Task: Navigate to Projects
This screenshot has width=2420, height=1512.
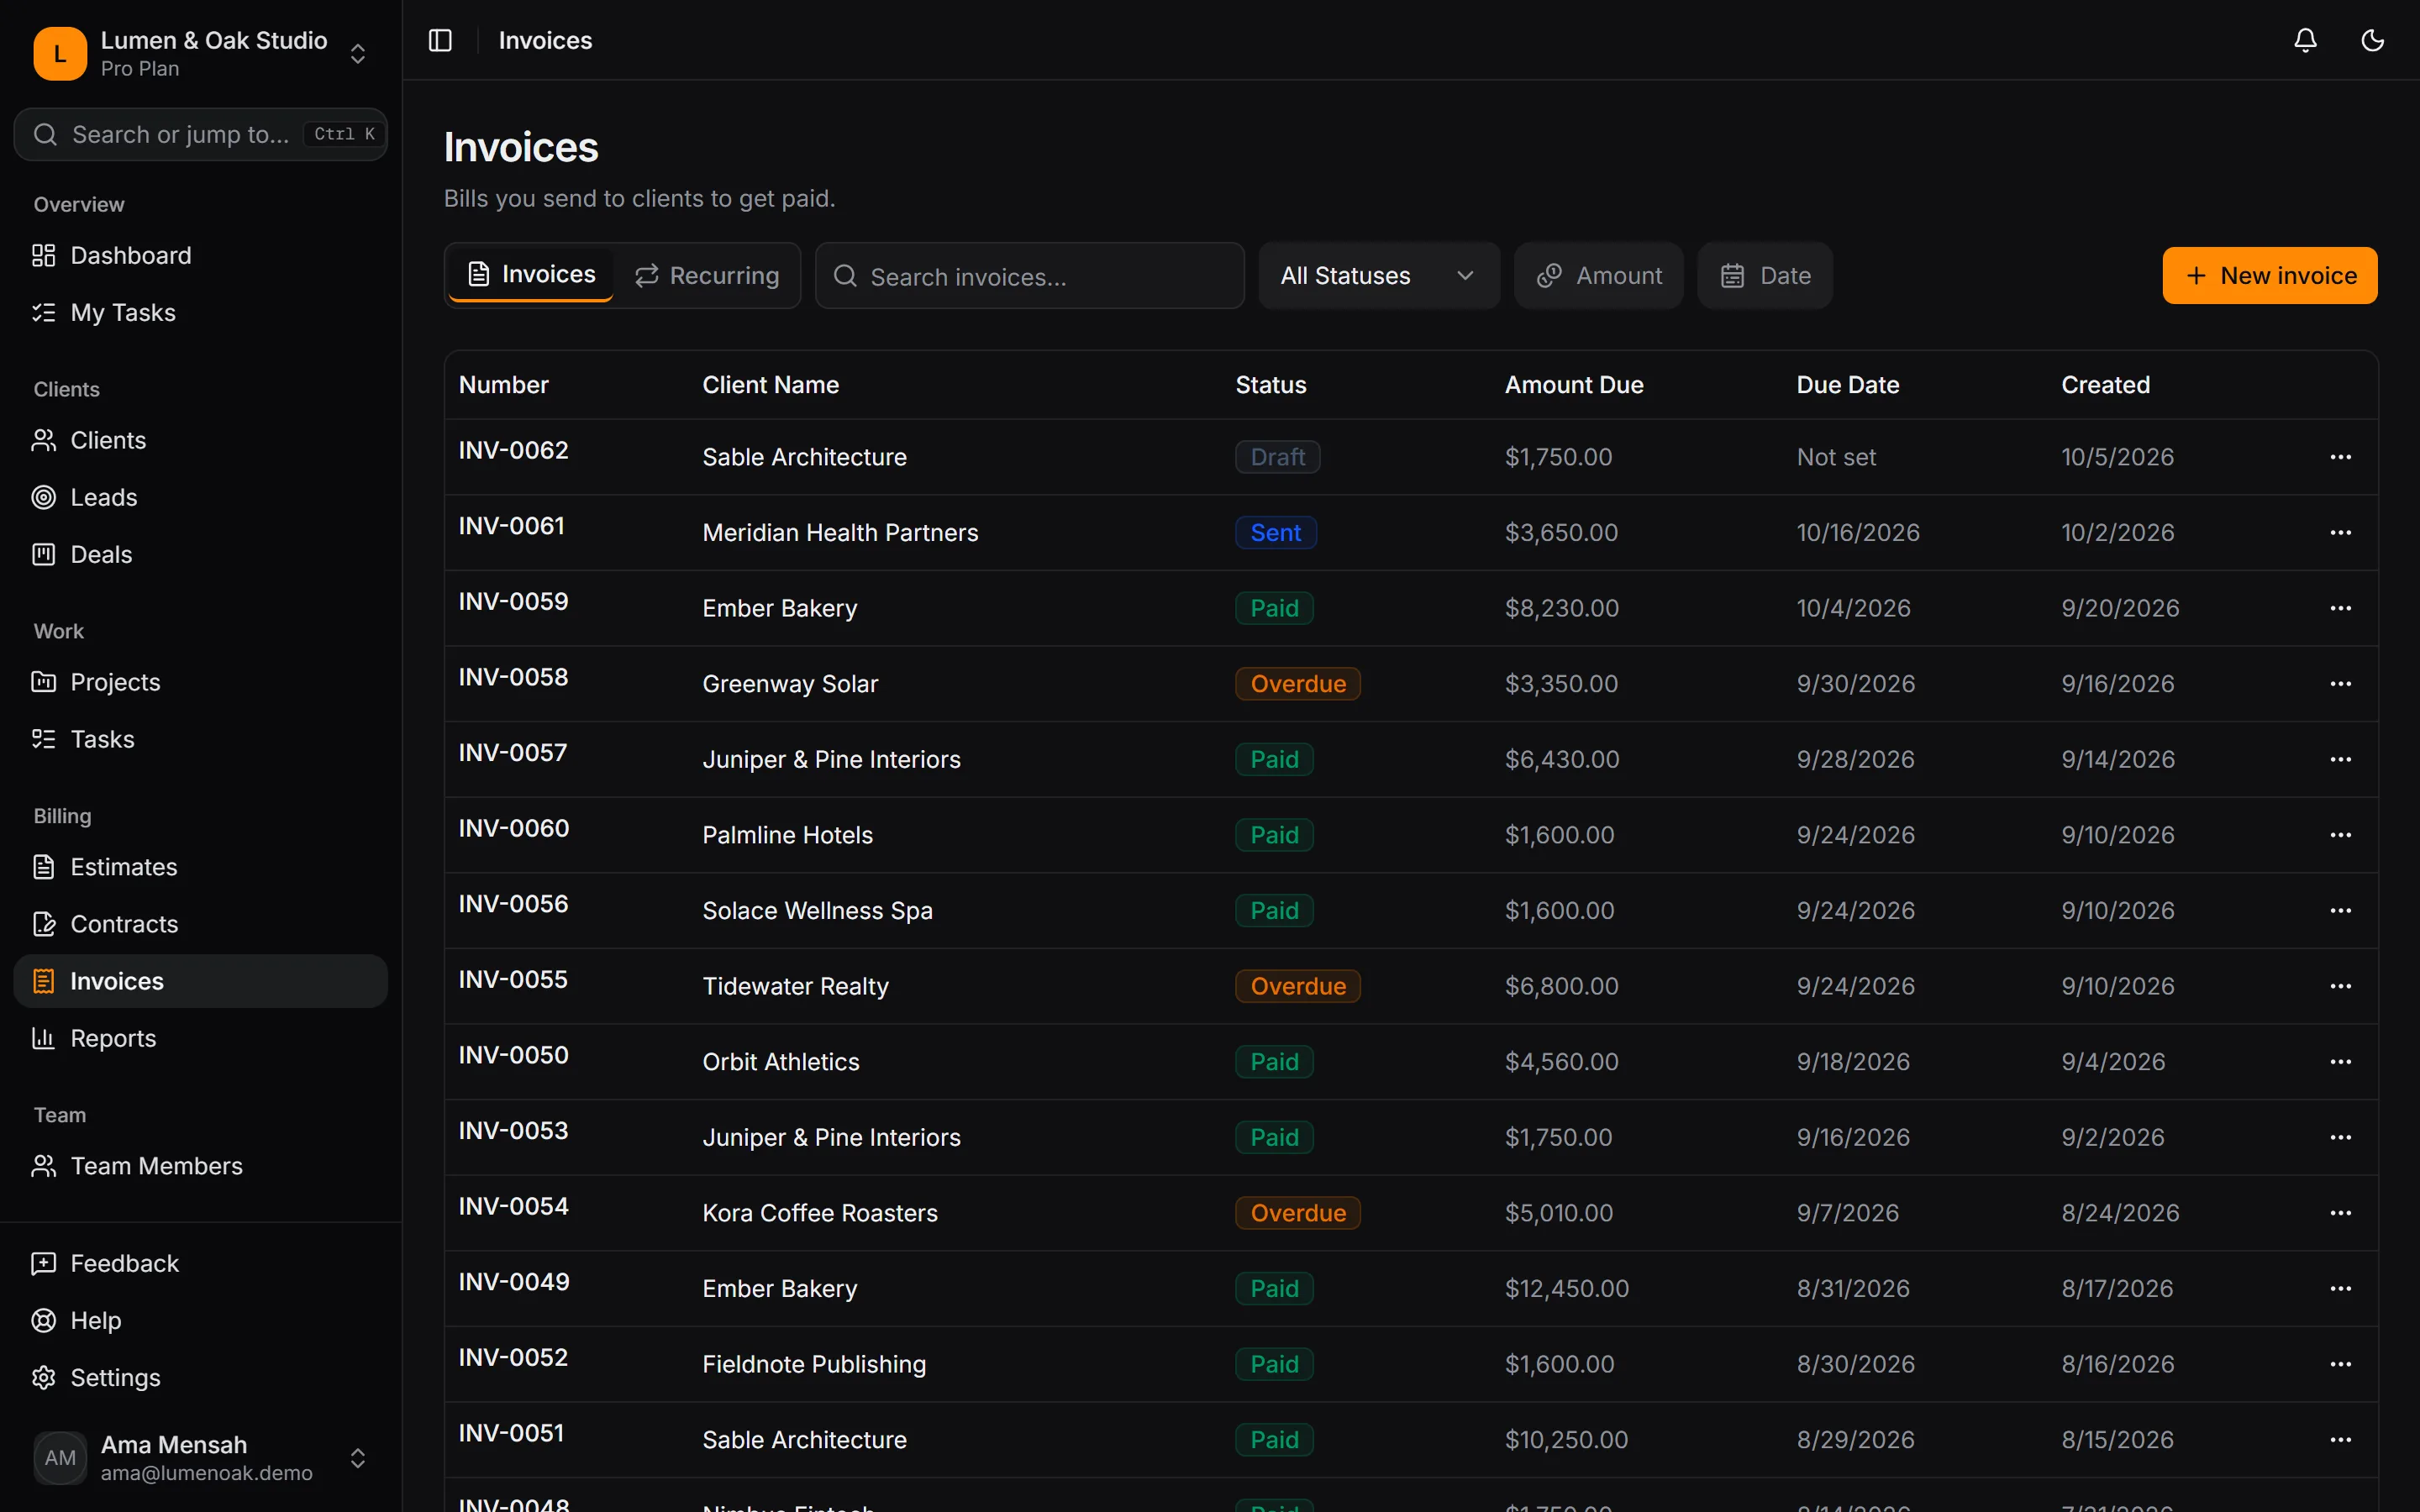Action: 201,682
